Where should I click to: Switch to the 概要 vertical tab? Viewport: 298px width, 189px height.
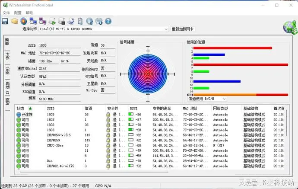coord(7,42)
